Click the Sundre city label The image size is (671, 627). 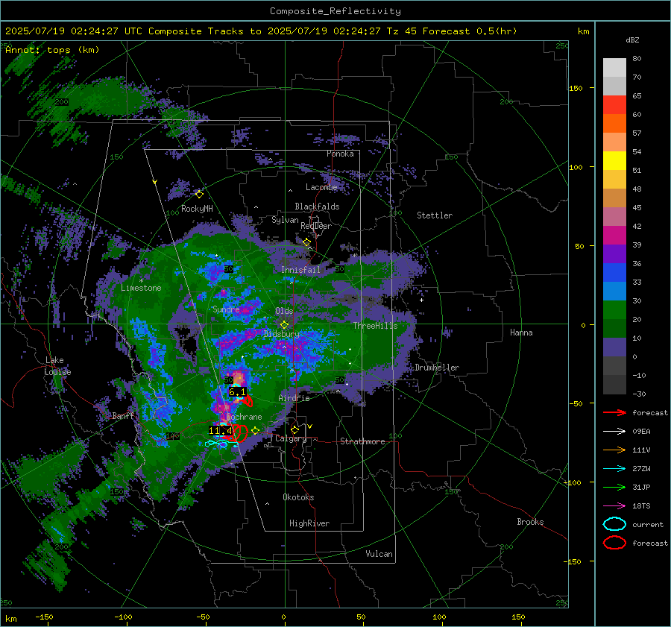tap(226, 309)
